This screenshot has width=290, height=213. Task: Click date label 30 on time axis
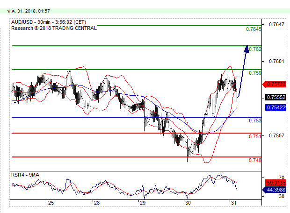tap(188, 203)
